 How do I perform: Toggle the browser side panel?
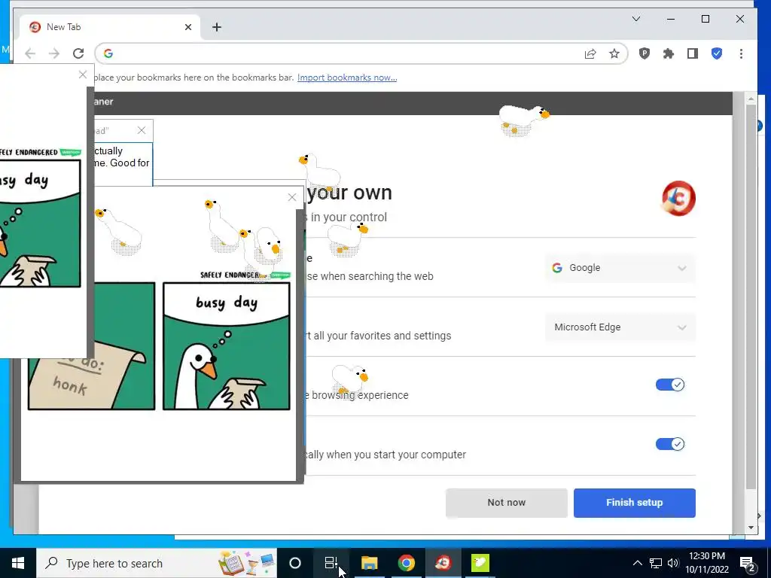[693, 53]
